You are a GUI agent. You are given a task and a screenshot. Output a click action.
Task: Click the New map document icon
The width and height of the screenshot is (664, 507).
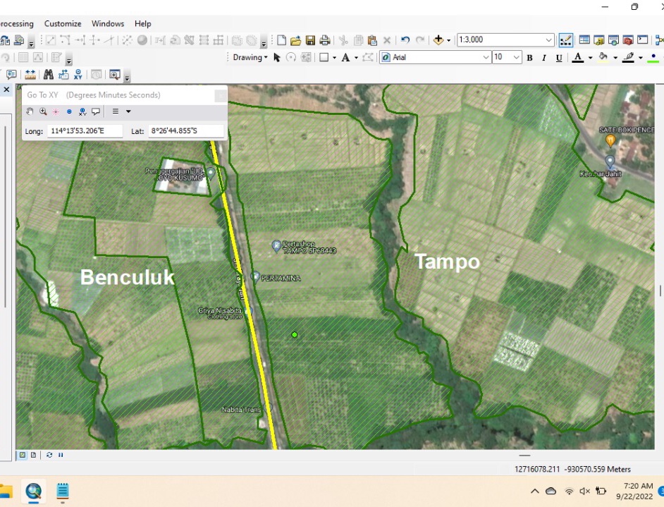pos(282,40)
